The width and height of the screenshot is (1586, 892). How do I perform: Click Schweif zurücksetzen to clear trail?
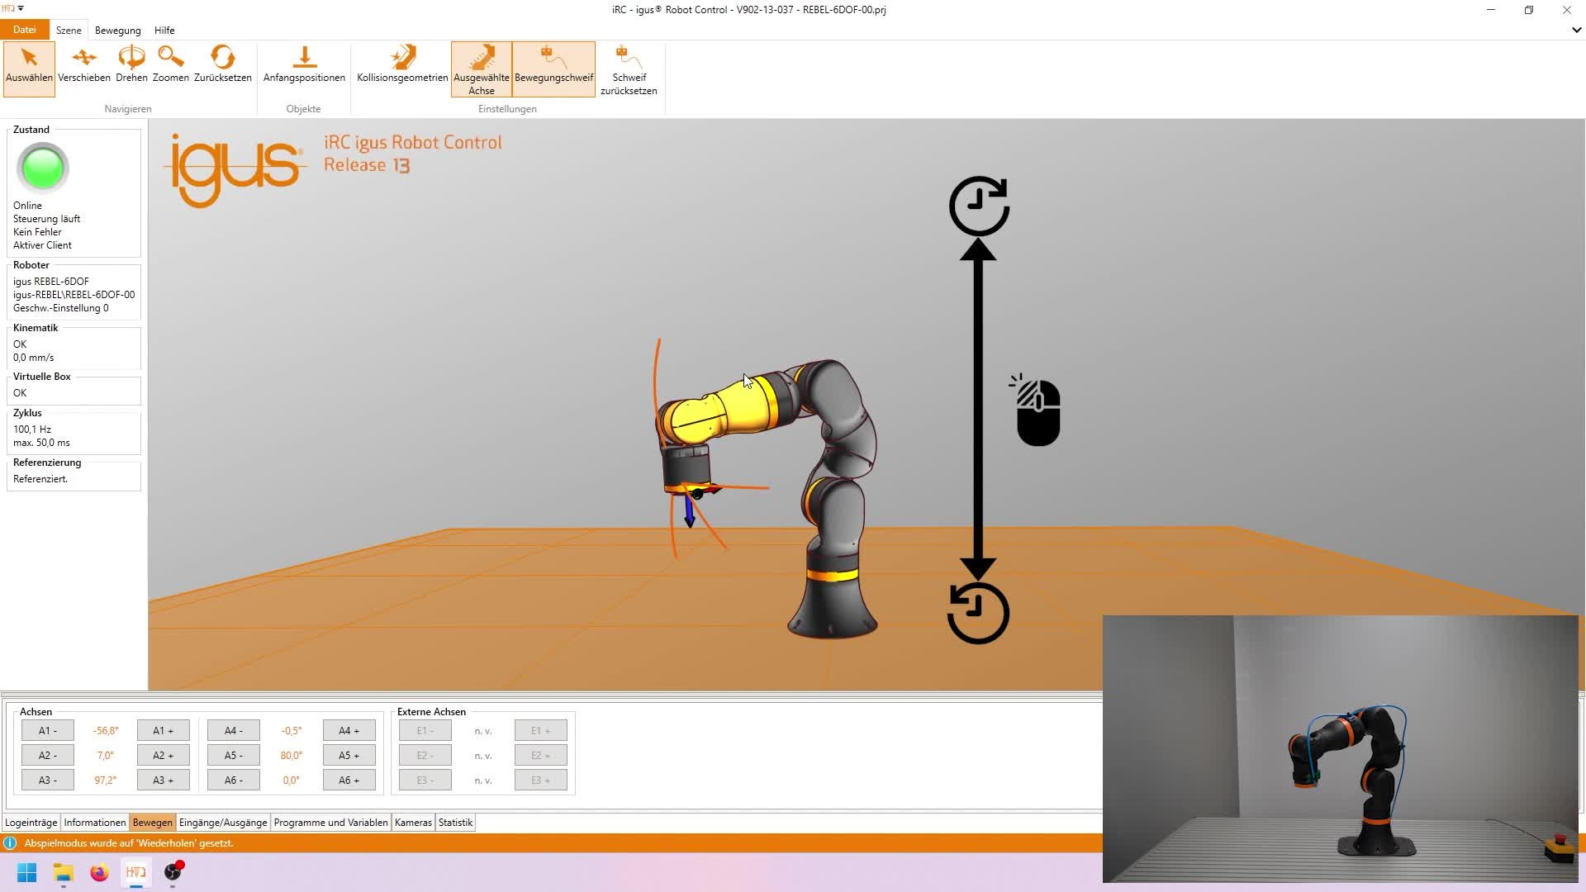(629, 69)
